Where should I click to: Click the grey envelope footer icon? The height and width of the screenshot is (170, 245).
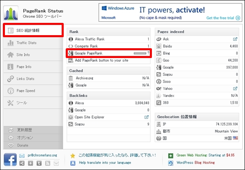pos(56,163)
